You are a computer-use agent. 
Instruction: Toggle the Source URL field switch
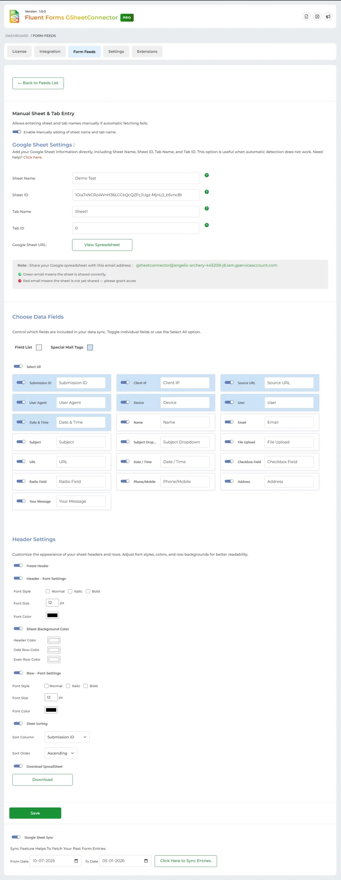(229, 382)
